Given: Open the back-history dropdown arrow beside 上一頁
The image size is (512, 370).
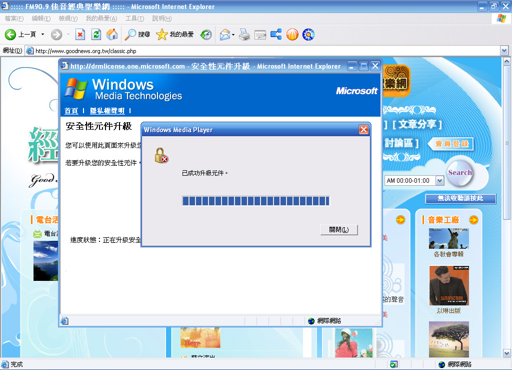Looking at the screenshot, I should [x=42, y=35].
